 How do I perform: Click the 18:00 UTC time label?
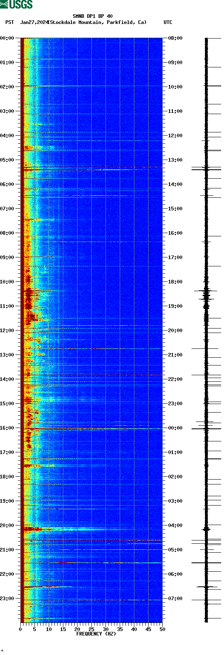click(175, 282)
